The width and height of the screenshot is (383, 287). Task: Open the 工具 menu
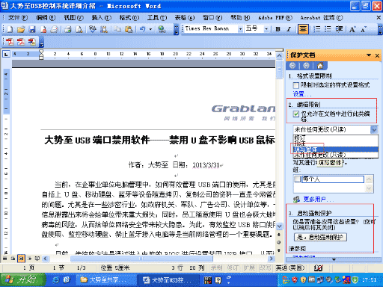click(157, 18)
